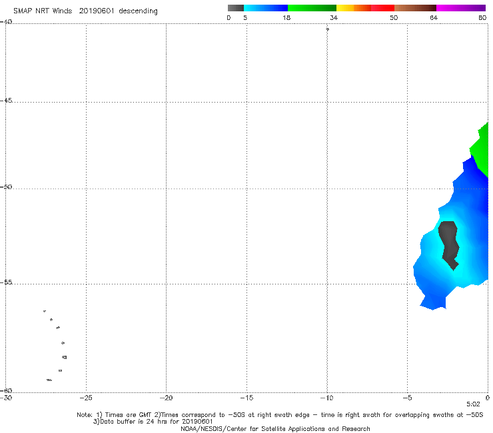
Task: Click the yellow-orange segment of the color bar
Action: 354,8
